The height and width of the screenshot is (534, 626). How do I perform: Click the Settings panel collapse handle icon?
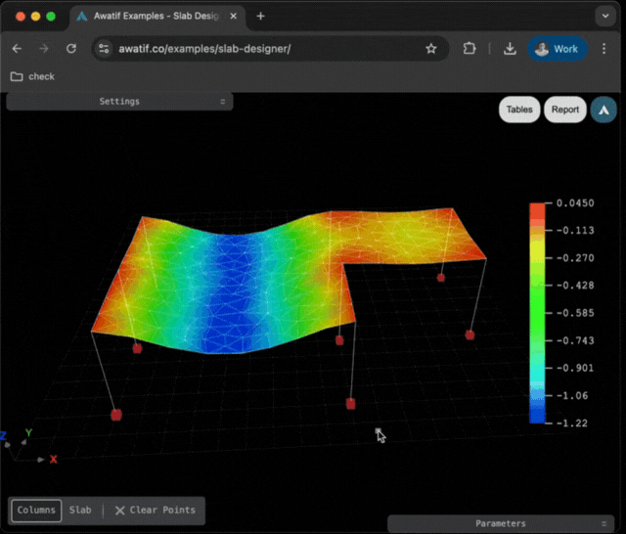click(x=223, y=102)
